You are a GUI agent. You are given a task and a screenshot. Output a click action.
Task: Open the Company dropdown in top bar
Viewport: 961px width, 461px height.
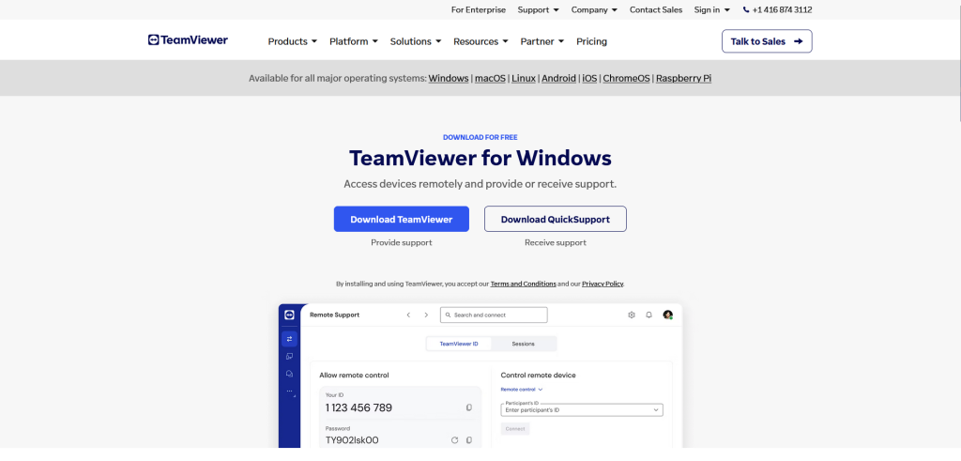coord(594,9)
